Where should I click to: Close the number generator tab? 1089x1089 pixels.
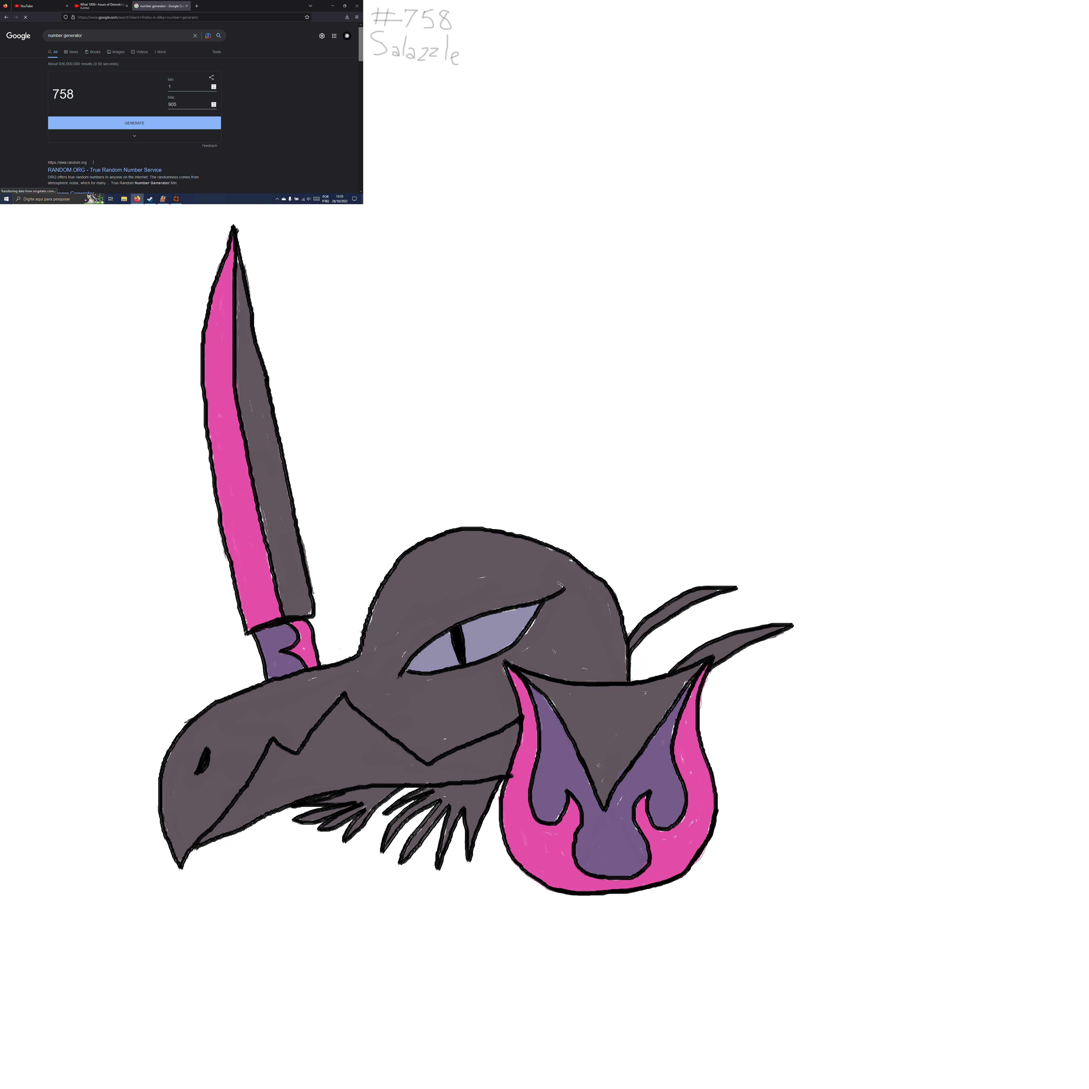187,6
